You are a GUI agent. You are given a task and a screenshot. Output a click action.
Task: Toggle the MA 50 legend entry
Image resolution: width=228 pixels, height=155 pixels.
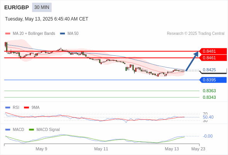coord(69,34)
